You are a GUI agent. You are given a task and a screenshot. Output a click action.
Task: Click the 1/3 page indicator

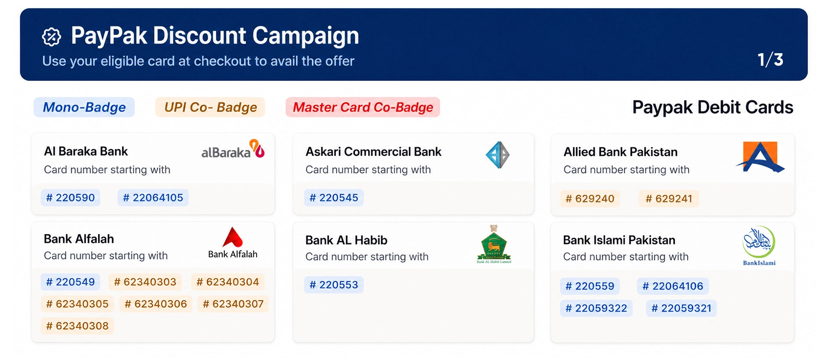(770, 60)
